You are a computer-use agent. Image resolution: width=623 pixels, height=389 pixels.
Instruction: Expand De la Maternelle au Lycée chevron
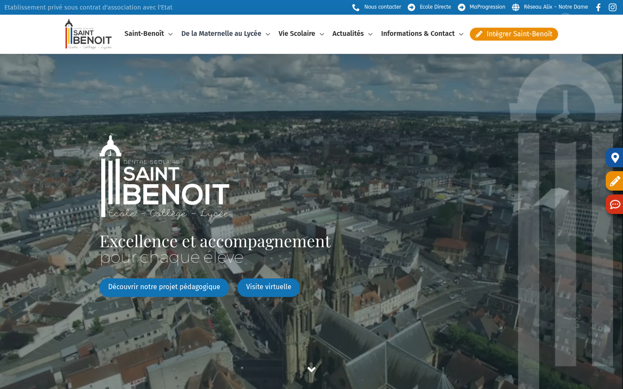pos(268,34)
